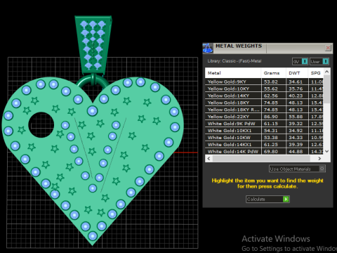Select the jump ring connecting the bail
Image resolution: width=337 pixels, height=253 pixels.
pyautogui.click(x=93, y=82)
